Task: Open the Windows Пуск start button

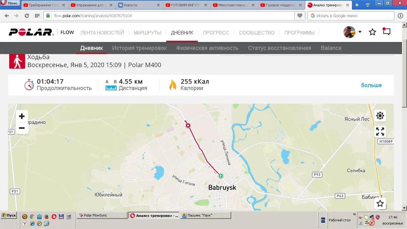Action: click(x=9, y=215)
